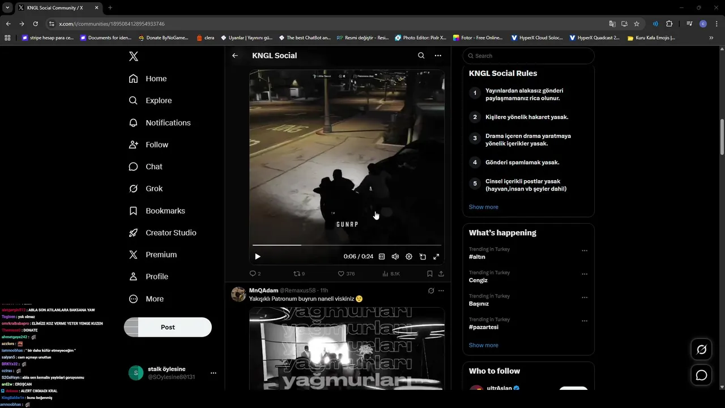Open HyperX Cloud bookmark
Viewport: 725px width, 408px height.
pyautogui.click(x=537, y=38)
